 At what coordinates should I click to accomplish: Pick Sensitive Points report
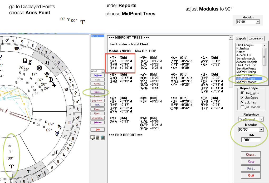point(246,68)
